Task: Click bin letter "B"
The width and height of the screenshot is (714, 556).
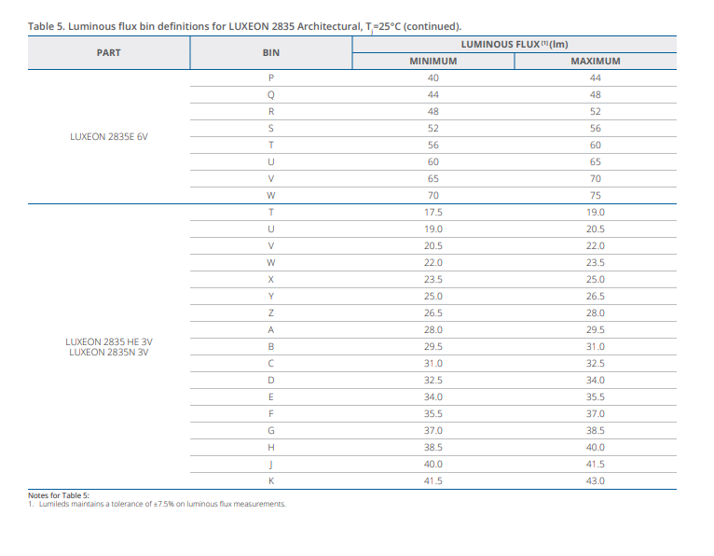Action: pyautogui.click(x=271, y=347)
